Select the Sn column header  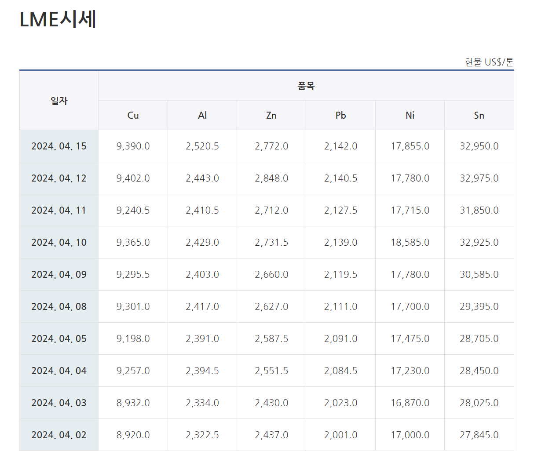pos(479,116)
